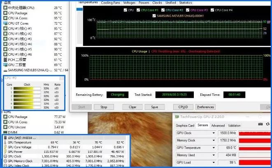Select Sensors tab in GPU-Z

[202, 125]
